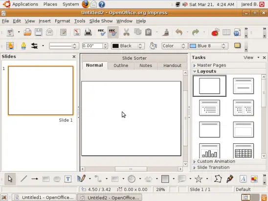Click the Line tool icon
Viewport: 268px width, 201px height.
24,179
